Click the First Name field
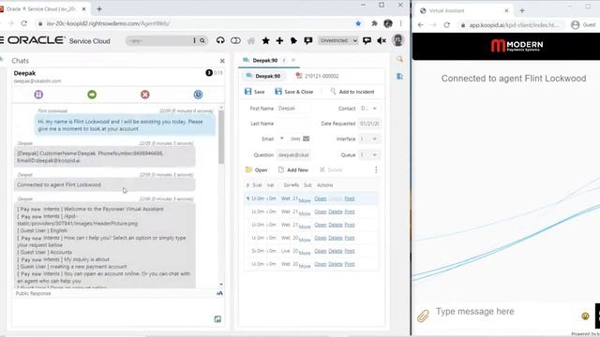Viewport: 600px width, 337px height. point(293,109)
